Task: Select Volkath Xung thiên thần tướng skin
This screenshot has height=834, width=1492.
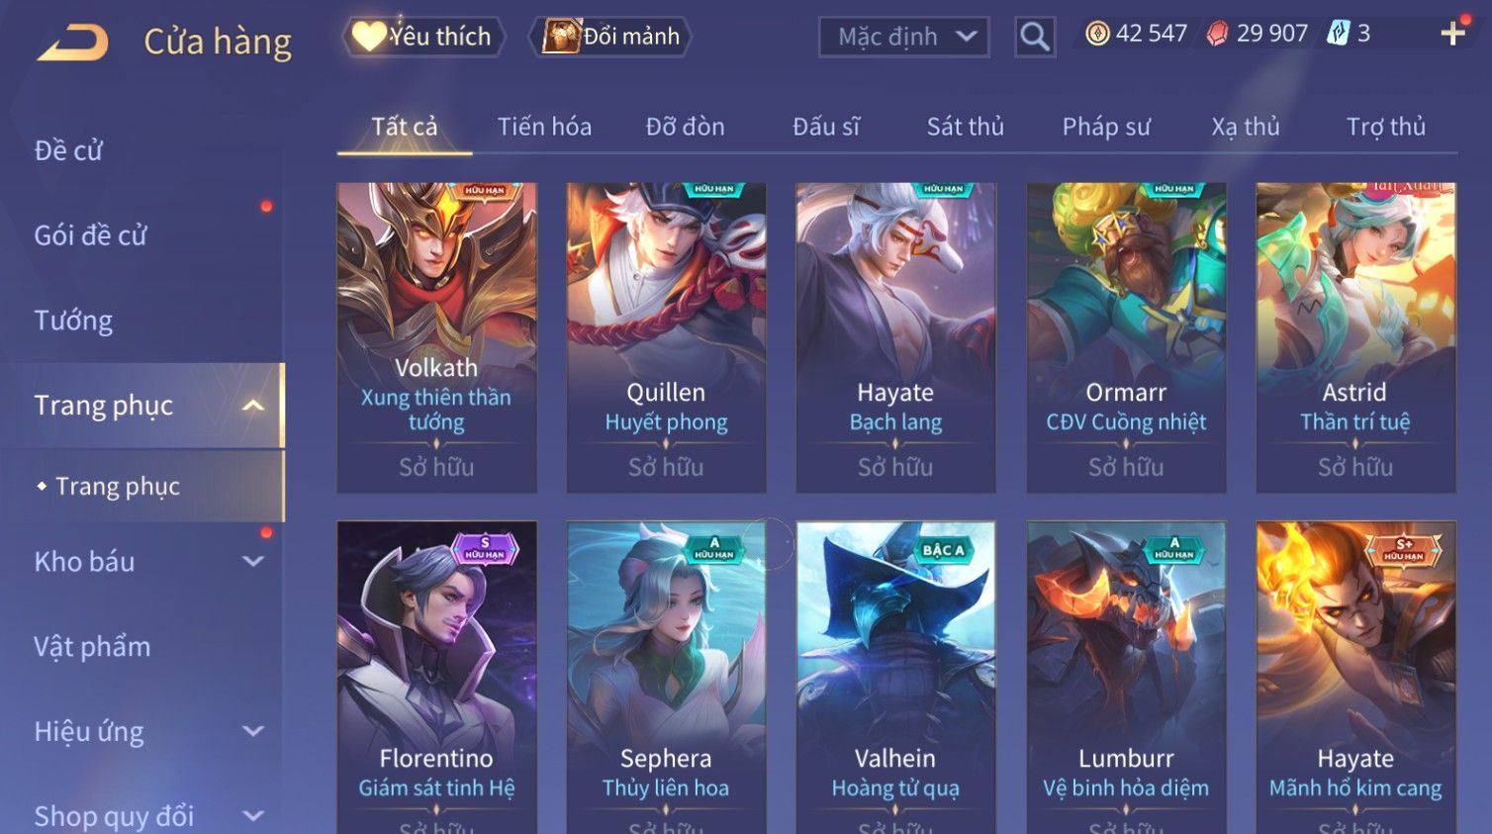Action: (x=436, y=337)
